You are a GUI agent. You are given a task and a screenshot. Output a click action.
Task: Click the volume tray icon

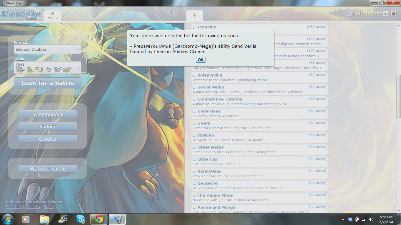tap(371, 219)
